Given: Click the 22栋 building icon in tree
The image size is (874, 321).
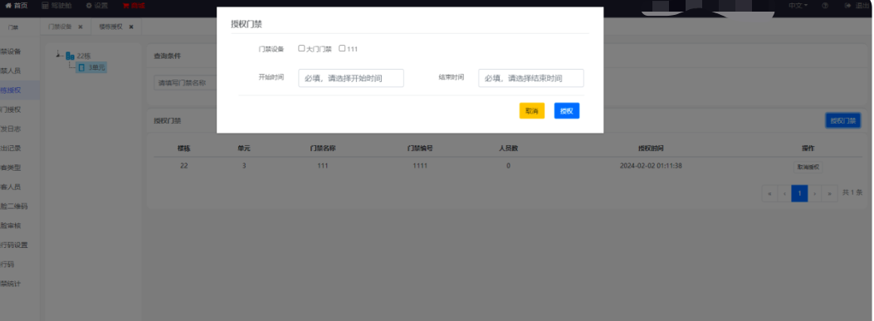Looking at the screenshot, I should 71,56.
